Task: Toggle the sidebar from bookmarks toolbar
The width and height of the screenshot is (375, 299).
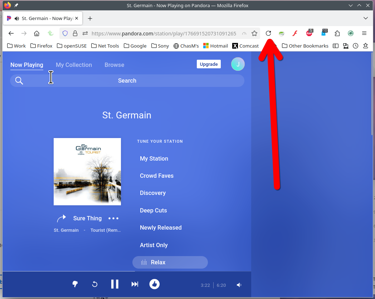Action: [x=336, y=46]
